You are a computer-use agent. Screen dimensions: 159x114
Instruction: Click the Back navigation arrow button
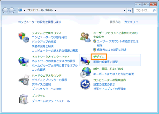5,10
